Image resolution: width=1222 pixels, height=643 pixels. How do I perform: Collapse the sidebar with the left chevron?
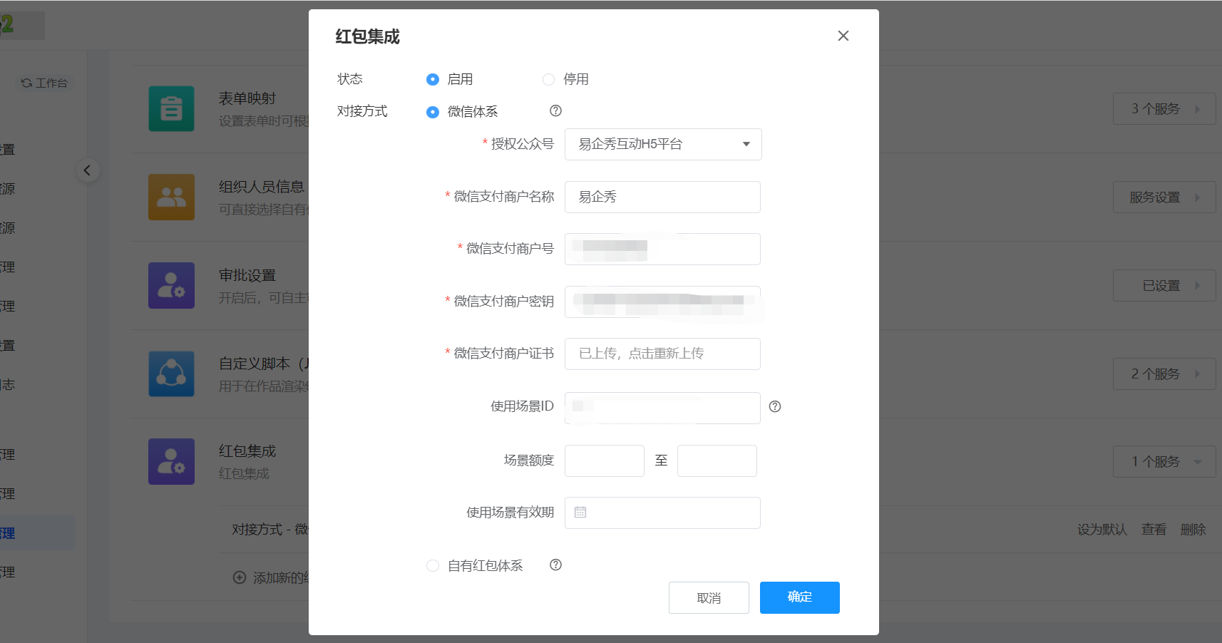tap(88, 170)
